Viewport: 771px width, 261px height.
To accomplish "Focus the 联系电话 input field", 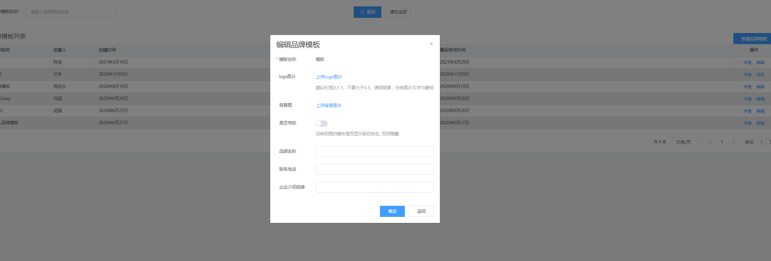I will click(374, 169).
